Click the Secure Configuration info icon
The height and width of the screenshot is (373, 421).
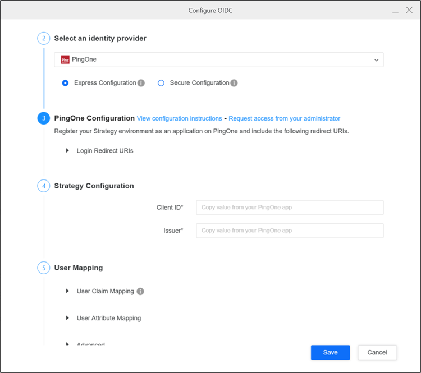click(x=234, y=83)
